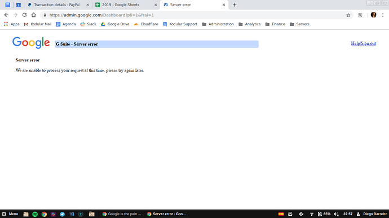This screenshot has height=218, width=389.
Task: Click the dark circular taskbar launcher icon
Action: coord(81,214)
